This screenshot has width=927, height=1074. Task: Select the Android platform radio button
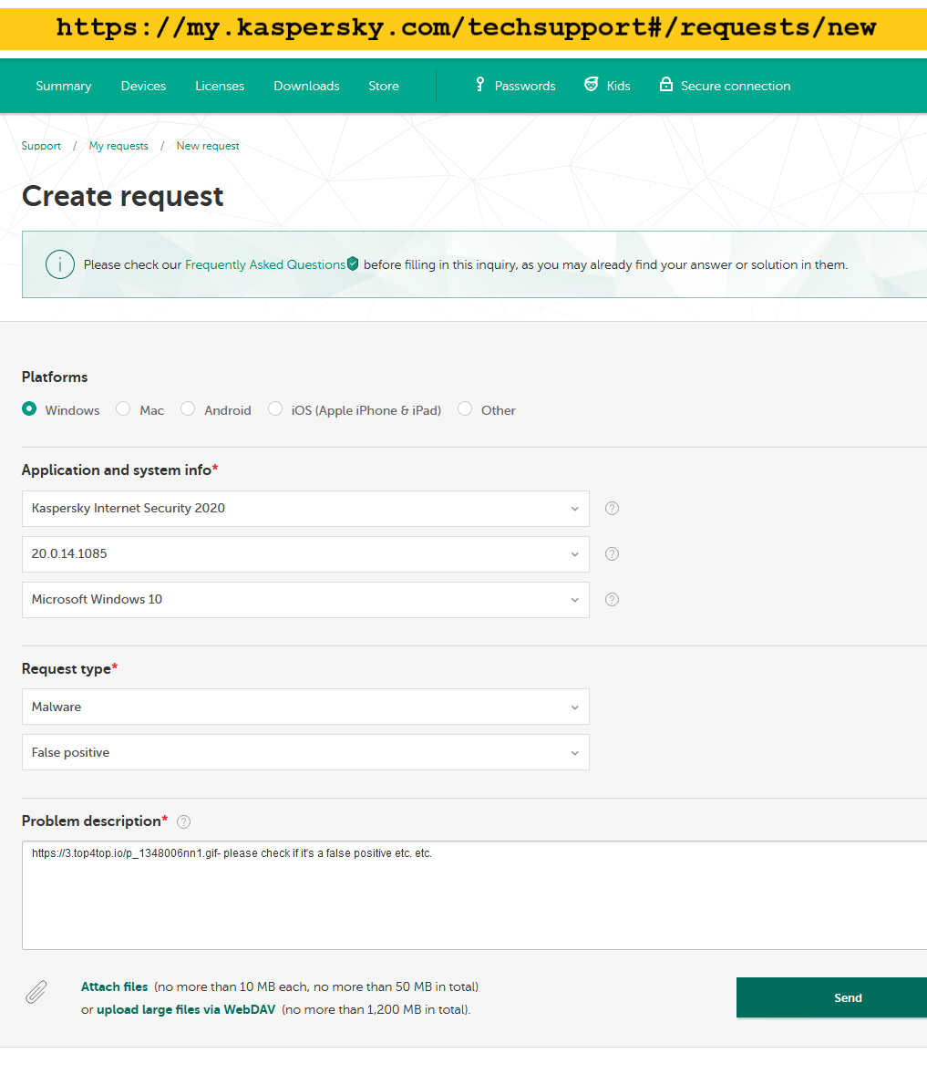click(188, 409)
